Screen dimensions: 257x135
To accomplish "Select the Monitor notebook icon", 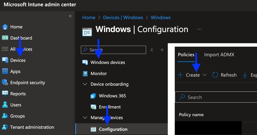I will [x=85, y=74].
